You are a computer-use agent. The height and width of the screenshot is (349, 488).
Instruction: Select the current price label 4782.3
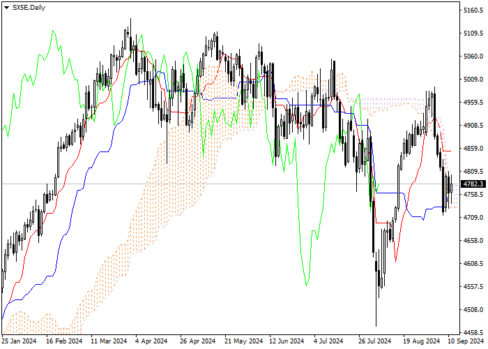[x=473, y=184]
